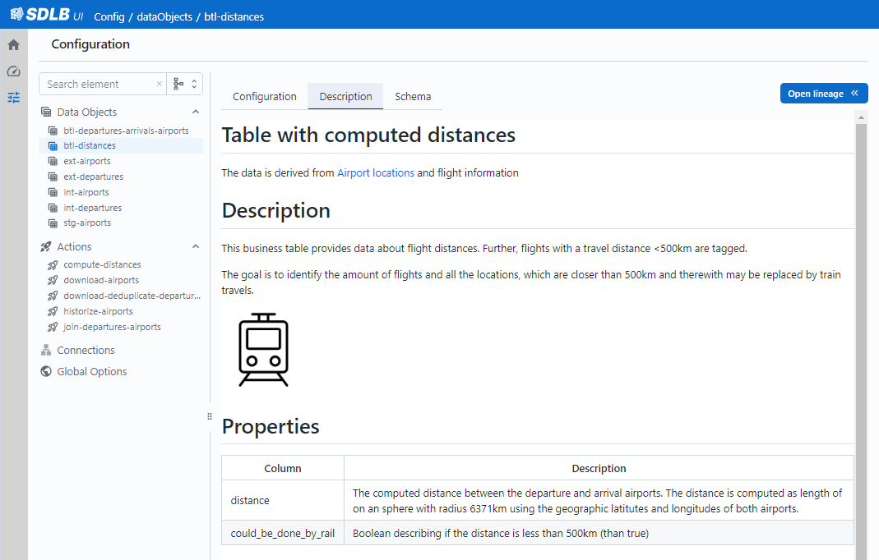Click the vertical scrollbar in description panel
Screen dimensions: 879x560
(x=861, y=328)
